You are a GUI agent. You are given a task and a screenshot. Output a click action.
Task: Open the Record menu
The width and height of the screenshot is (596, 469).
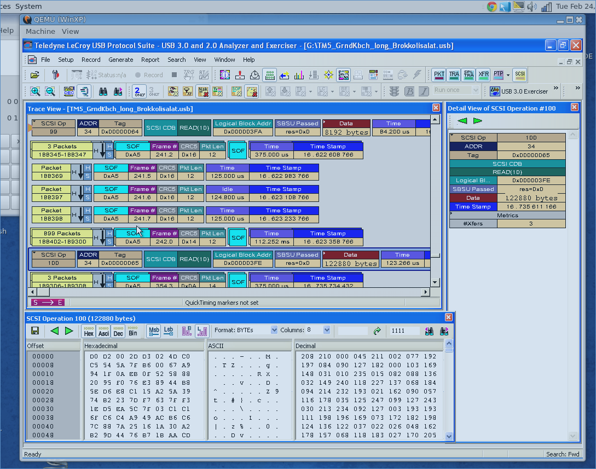click(x=91, y=60)
